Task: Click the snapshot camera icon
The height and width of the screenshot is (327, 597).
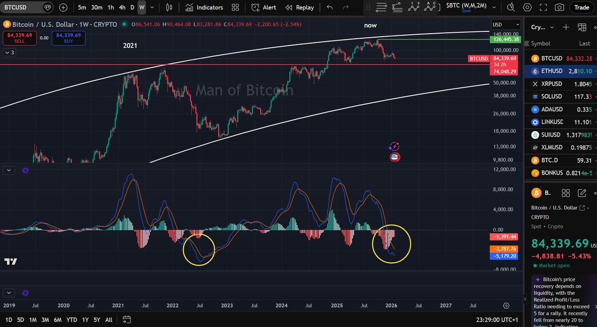Action: tap(560, 7)
